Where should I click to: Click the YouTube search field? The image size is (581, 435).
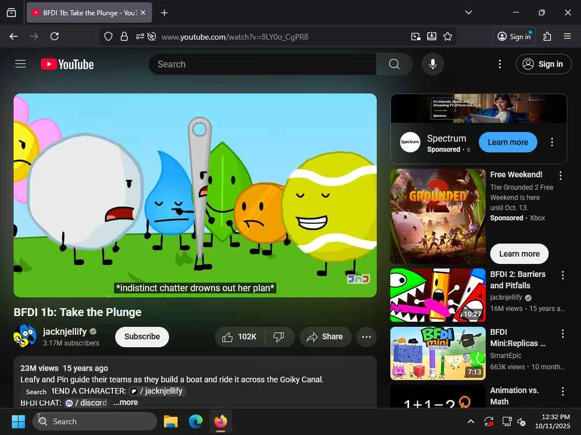263,64
